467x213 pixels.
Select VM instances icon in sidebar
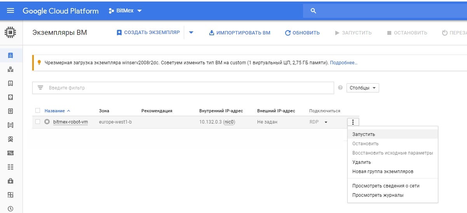tap(10, 55)
